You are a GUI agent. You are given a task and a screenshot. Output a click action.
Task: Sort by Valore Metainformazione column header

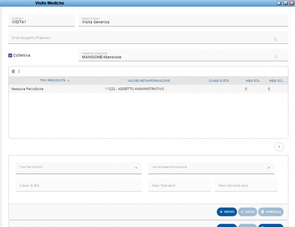pyautogui.click(x=149, y=81)
